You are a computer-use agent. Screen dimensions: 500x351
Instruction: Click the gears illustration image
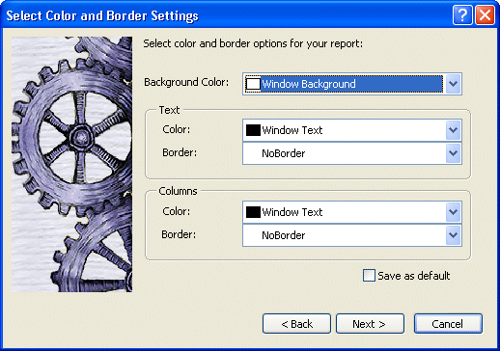71,164
